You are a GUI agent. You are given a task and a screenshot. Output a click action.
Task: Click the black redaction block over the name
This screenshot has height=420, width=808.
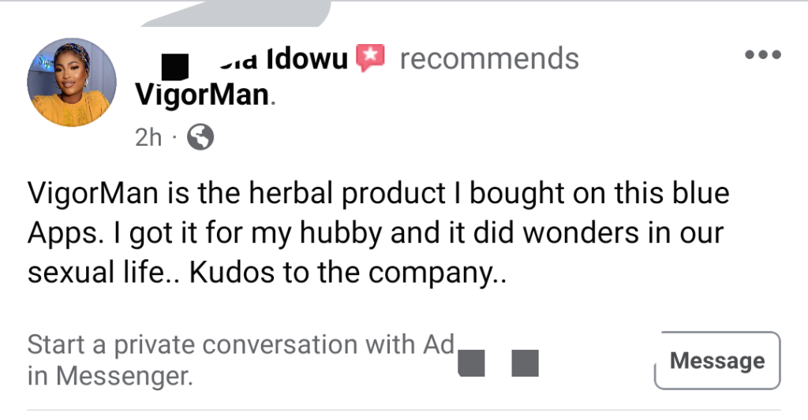coord(175,65)
